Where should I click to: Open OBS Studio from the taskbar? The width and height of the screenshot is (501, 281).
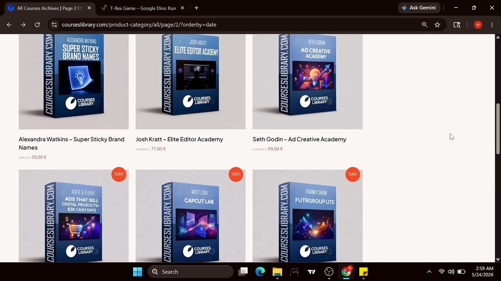click(329, 272)
